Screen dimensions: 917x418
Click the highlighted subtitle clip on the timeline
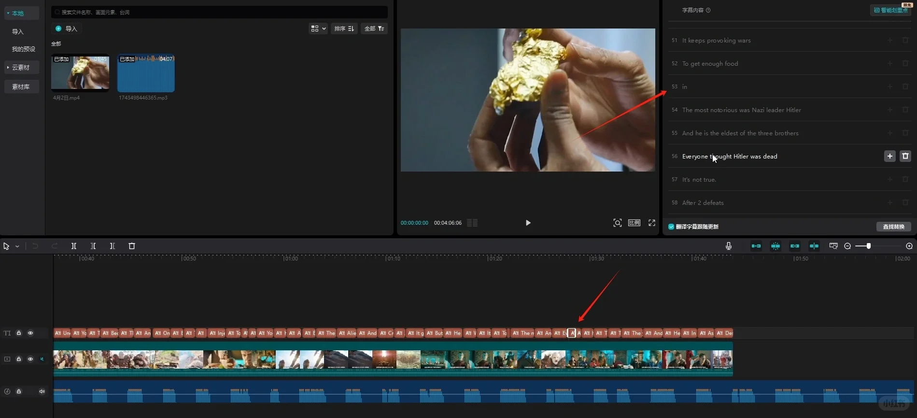point(572,333)
